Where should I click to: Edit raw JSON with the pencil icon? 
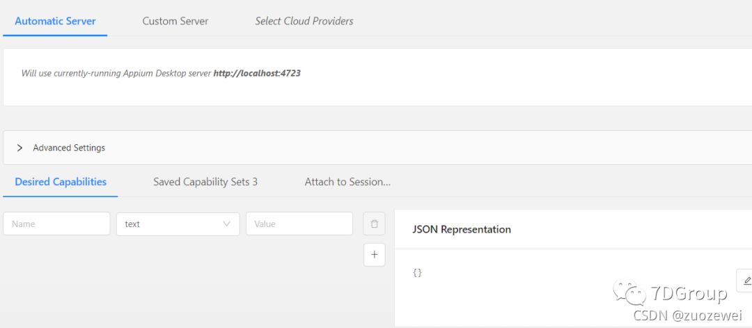point(745,280)
